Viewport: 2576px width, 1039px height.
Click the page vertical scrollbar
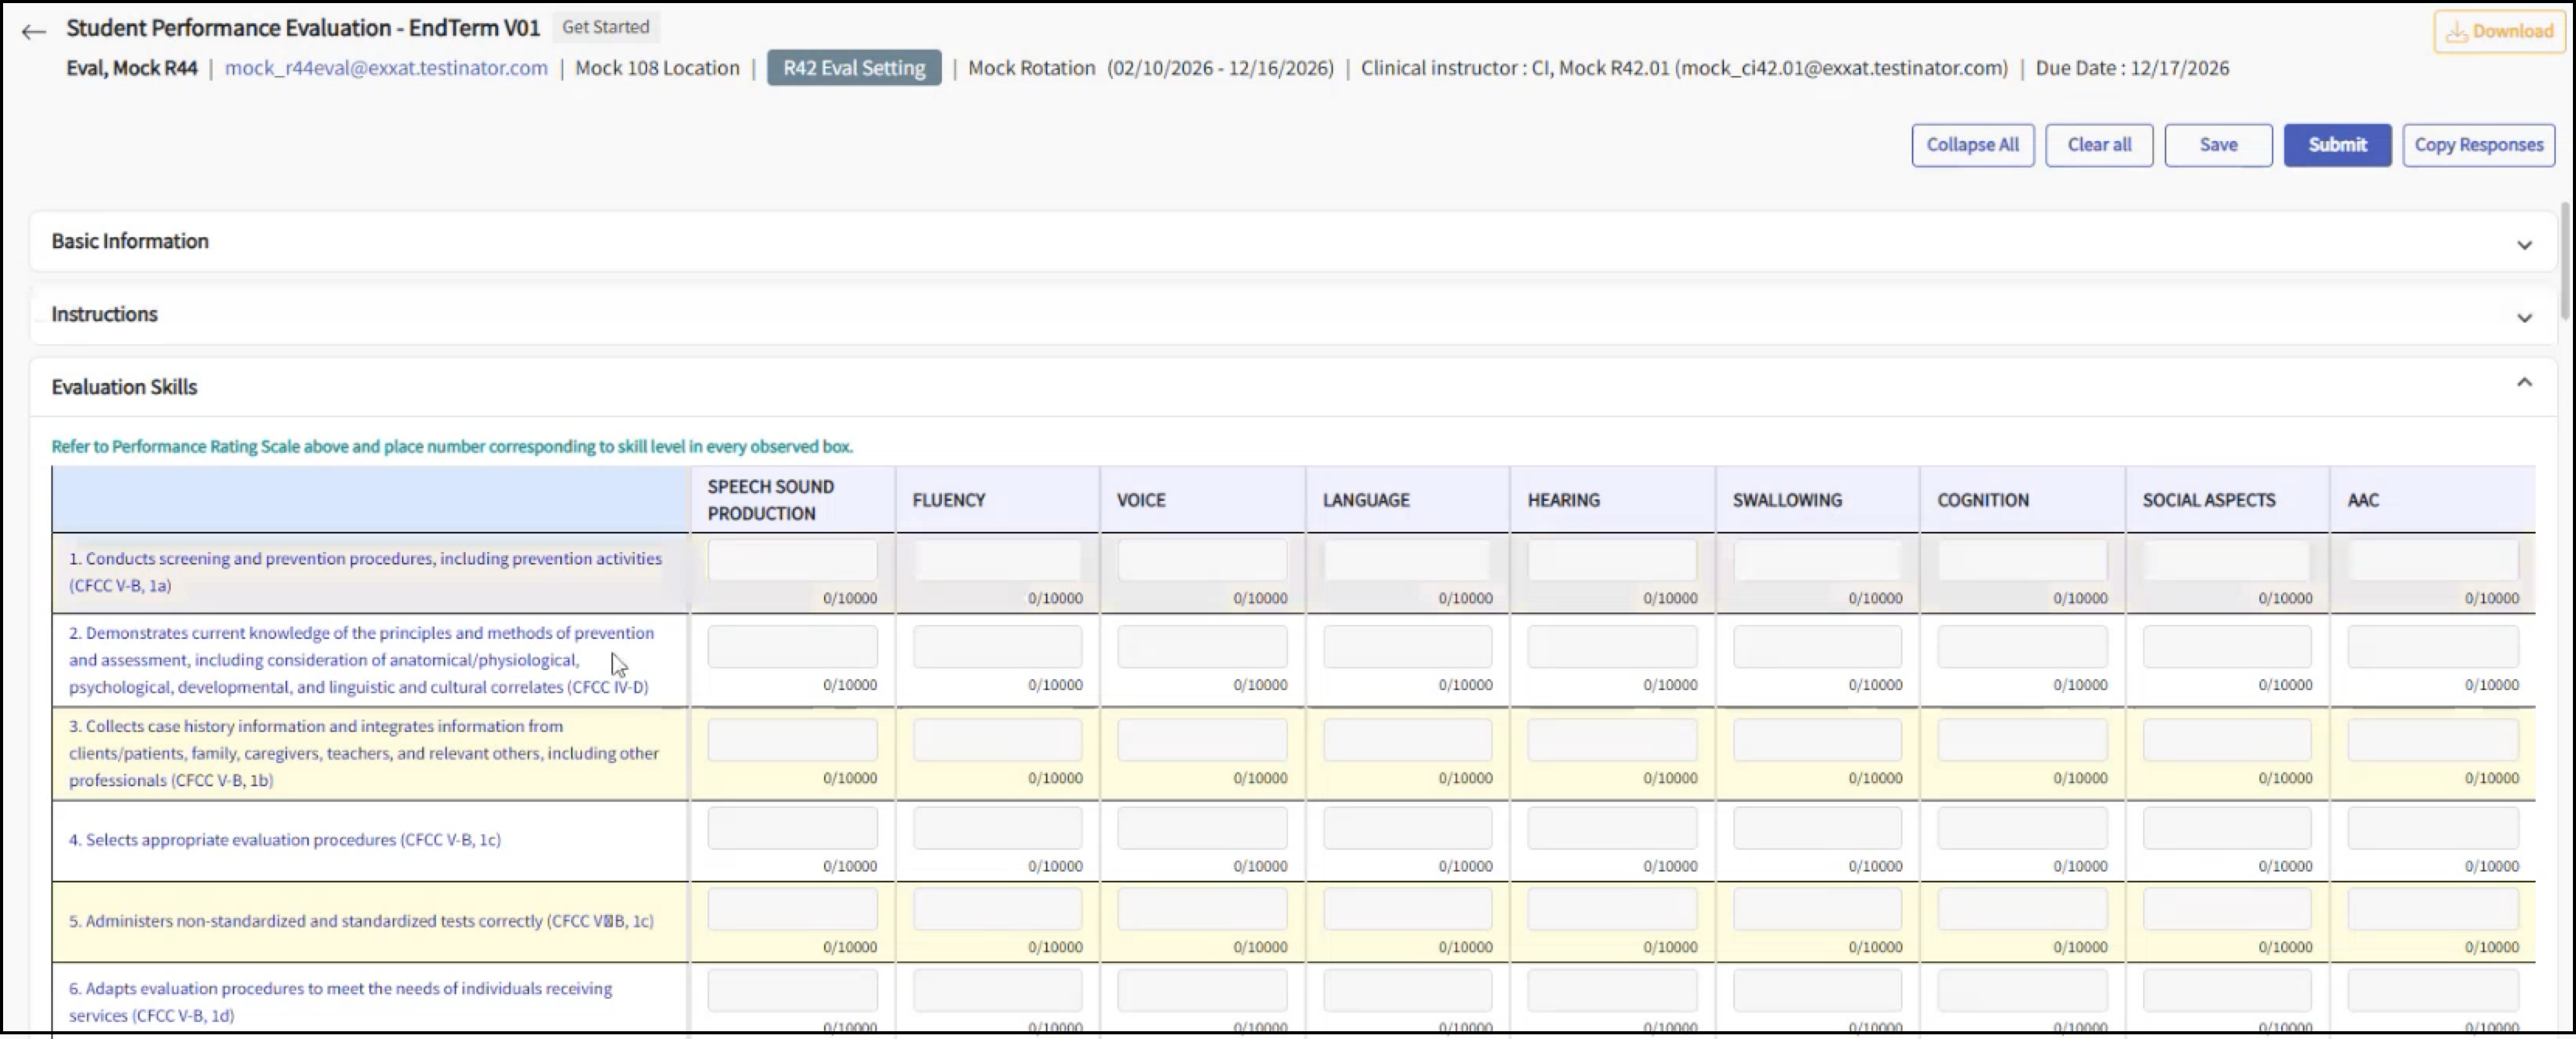point(2567,260)
